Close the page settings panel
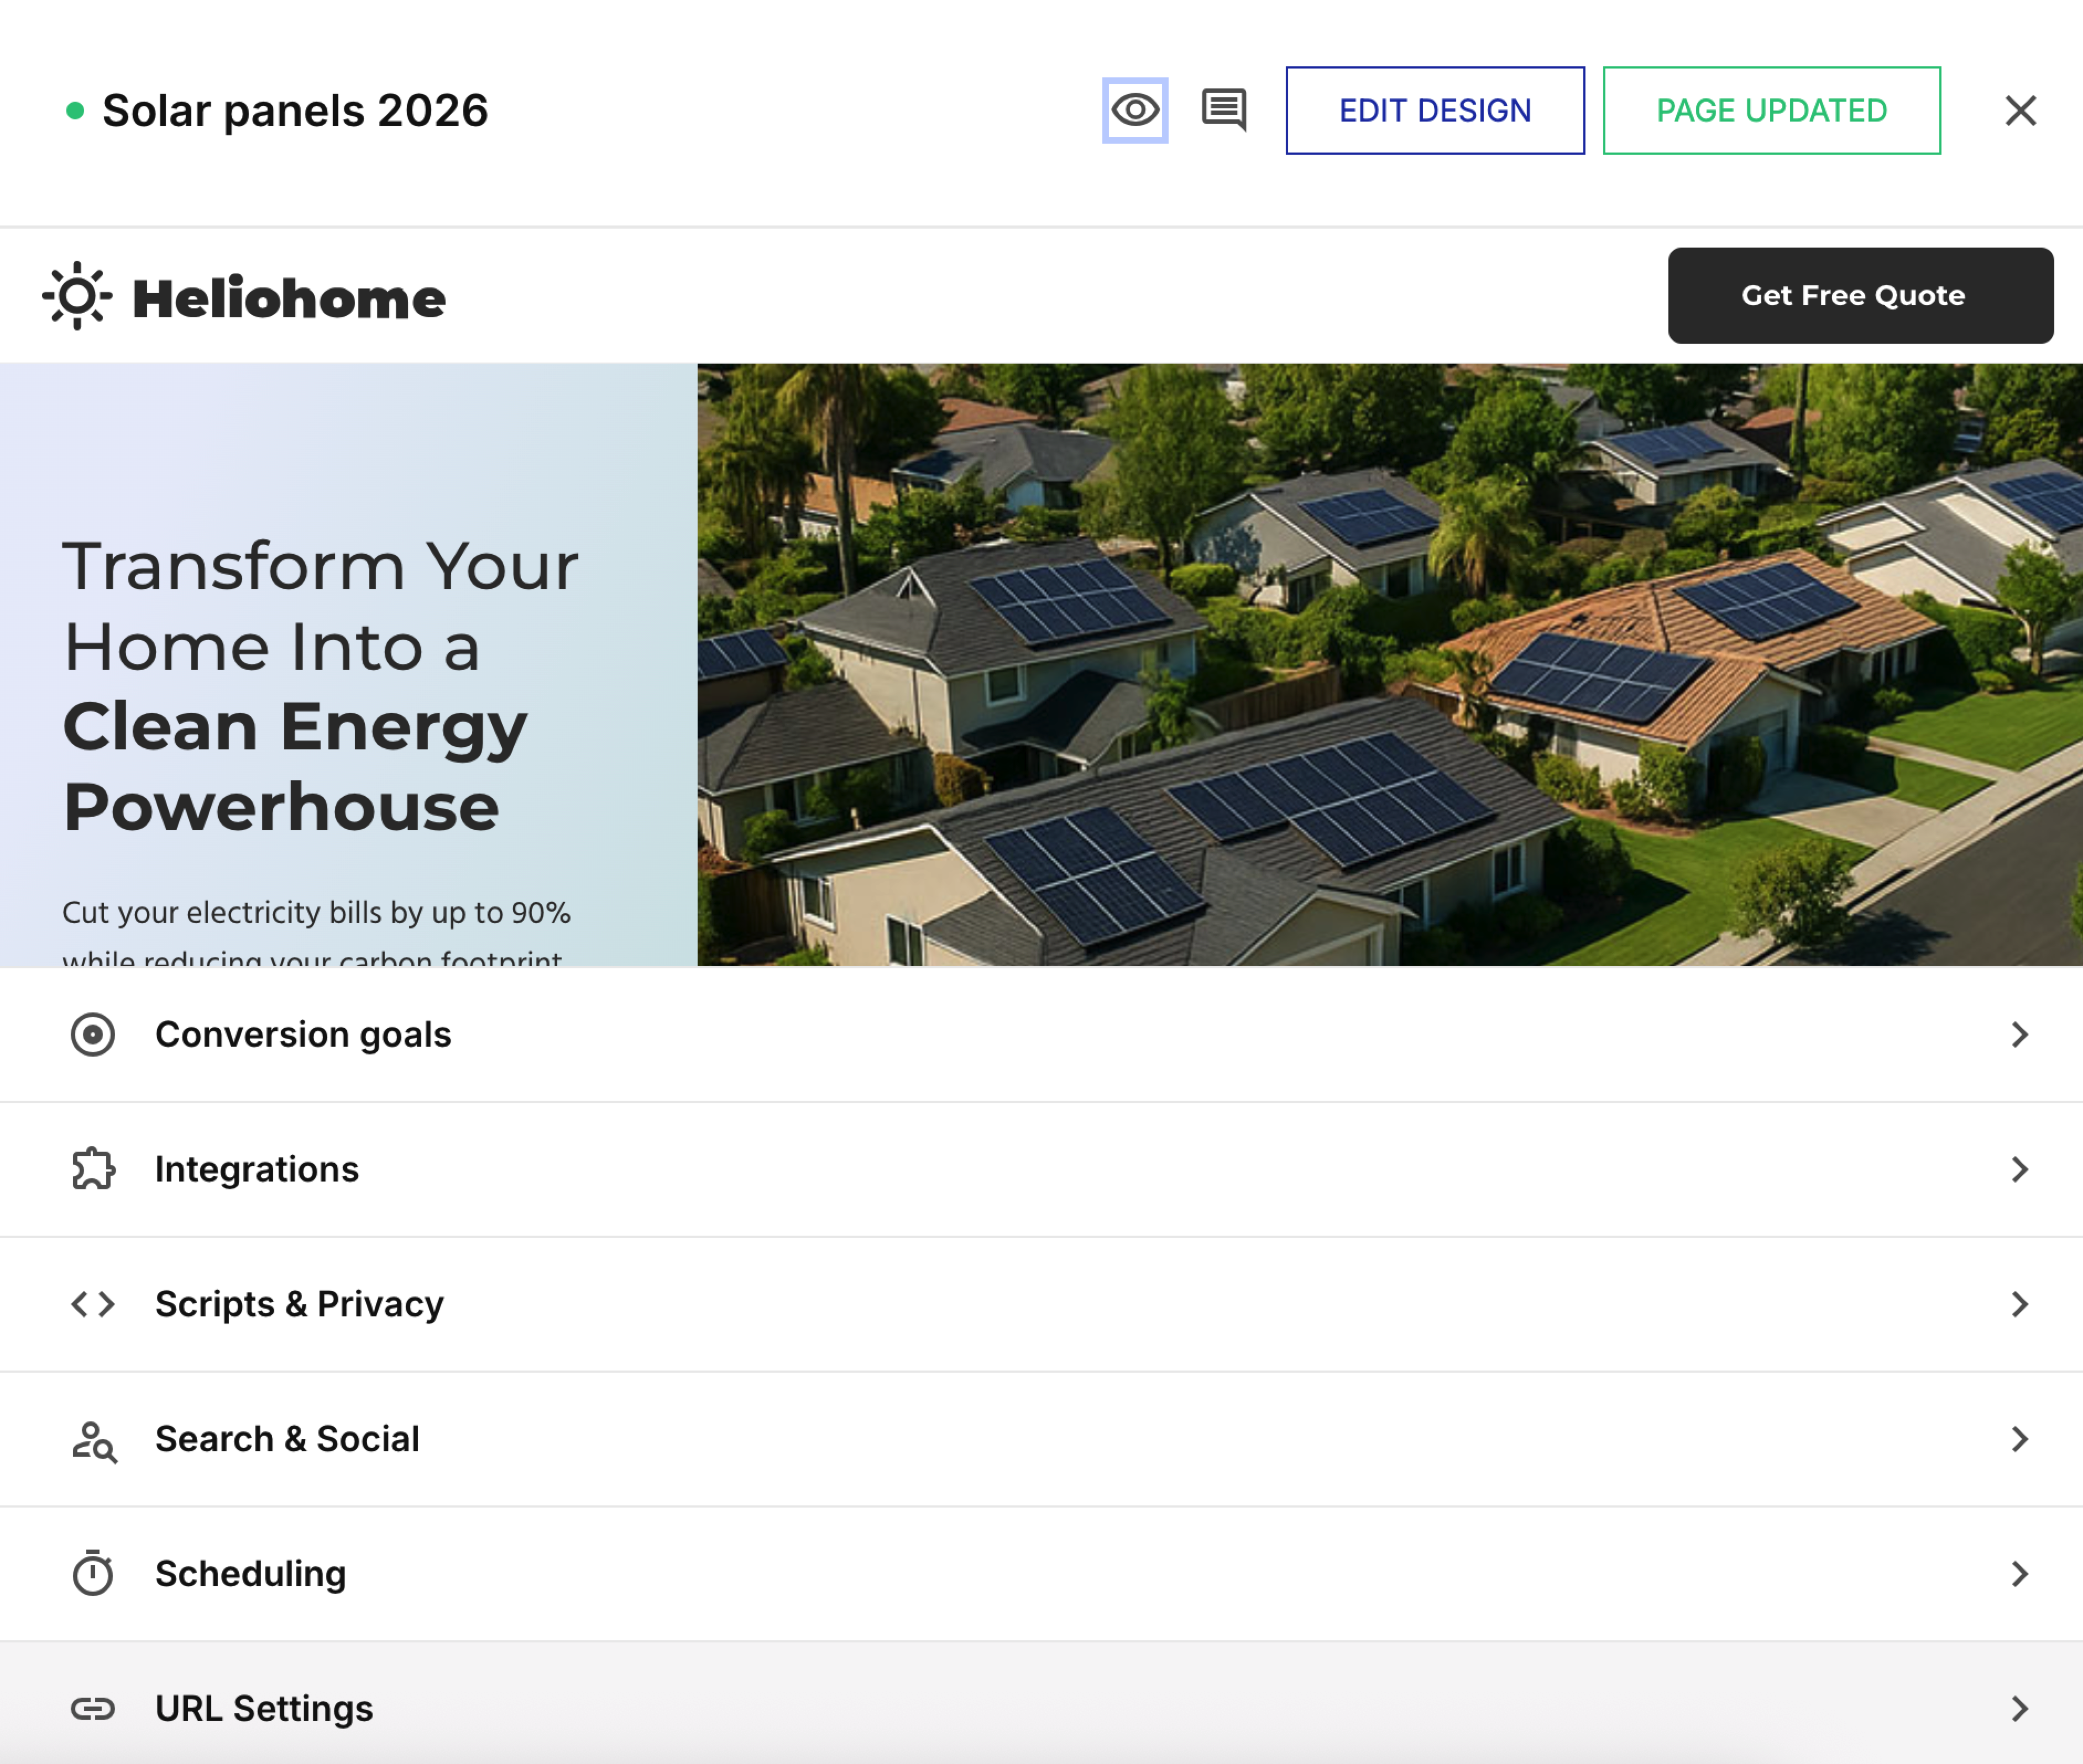This screenshot has height=1764, width=2083. click(x=2020, y=110)
